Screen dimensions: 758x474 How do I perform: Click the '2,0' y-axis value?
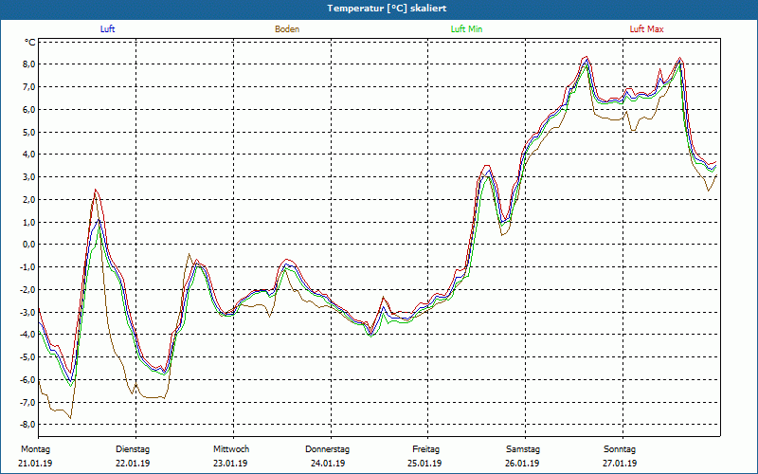[28, 199]
